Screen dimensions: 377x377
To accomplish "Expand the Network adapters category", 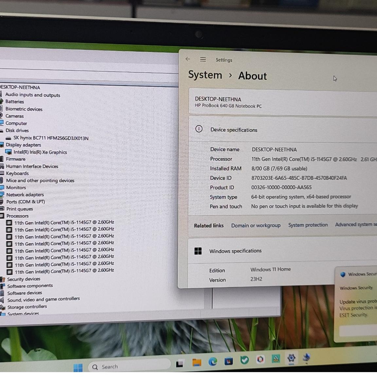I will 25,194.
